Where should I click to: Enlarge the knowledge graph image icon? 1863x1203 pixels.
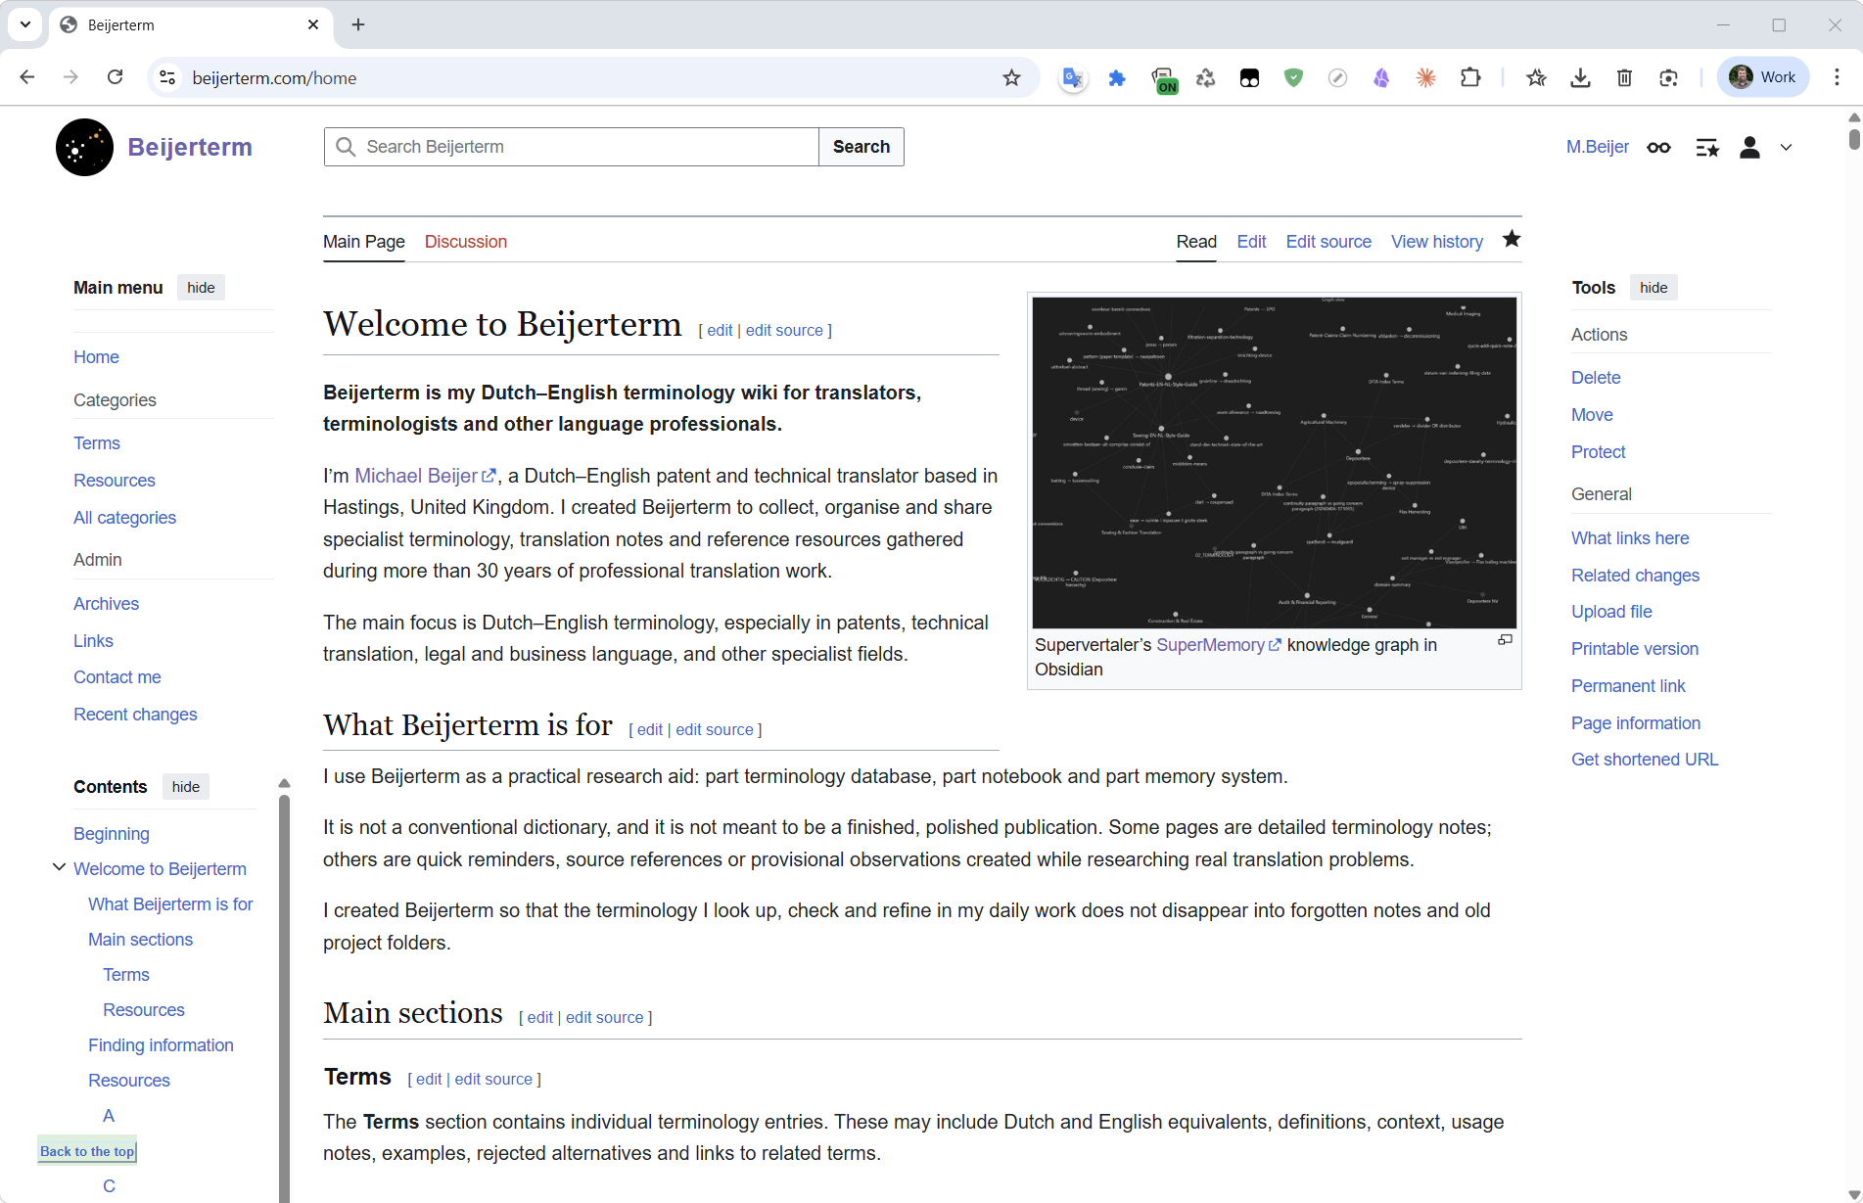pyautogui.click(x=1505, y=640)
